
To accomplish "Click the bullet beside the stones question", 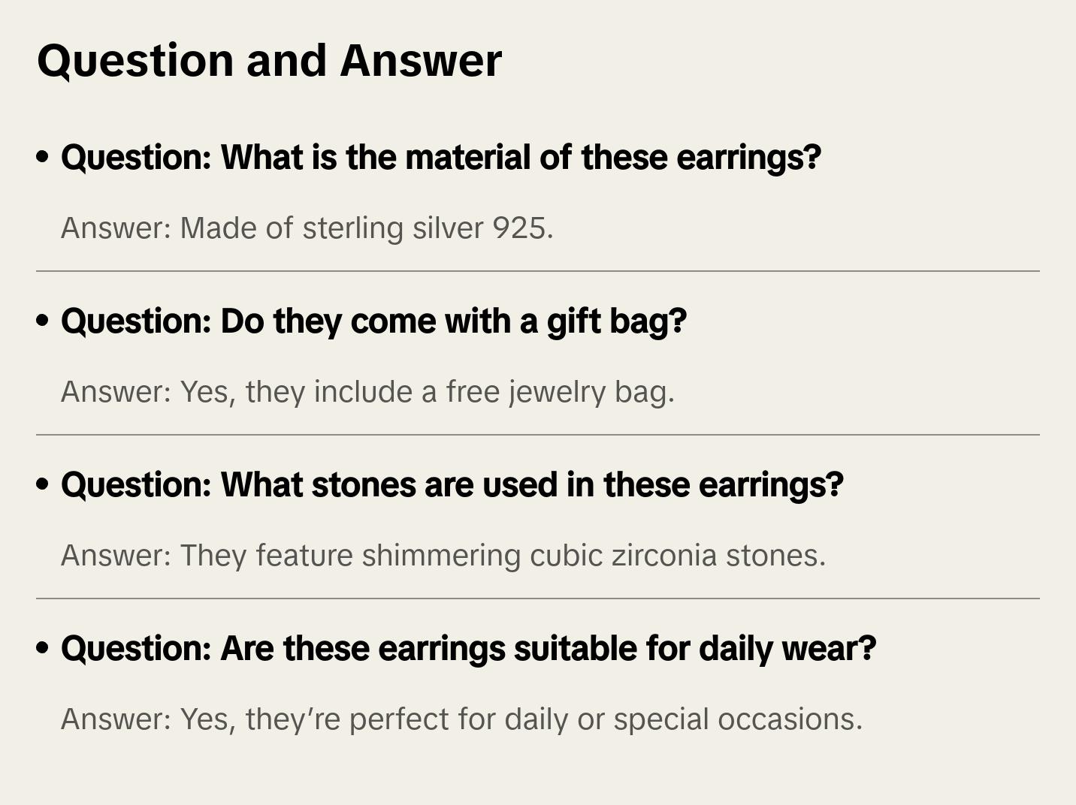I will [x=43, y=485].
